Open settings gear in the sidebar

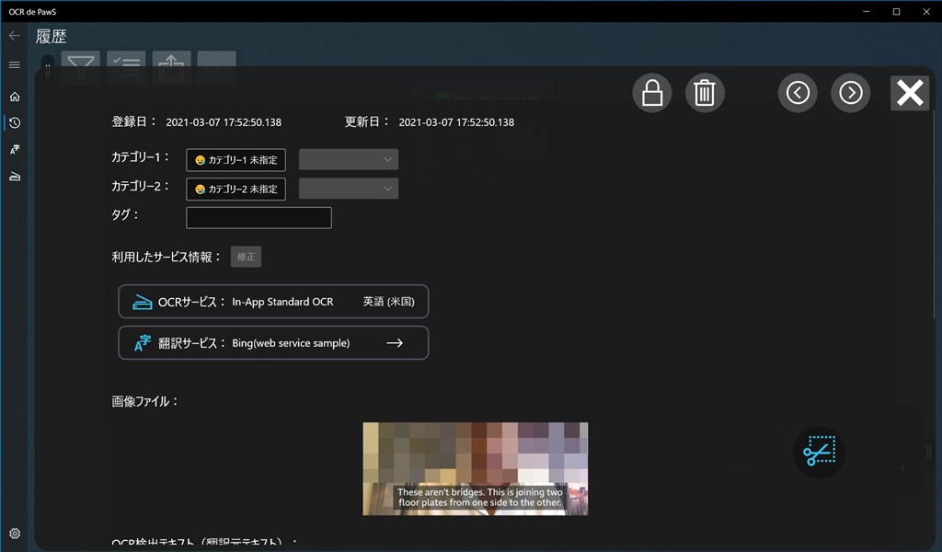coord(14,534)
